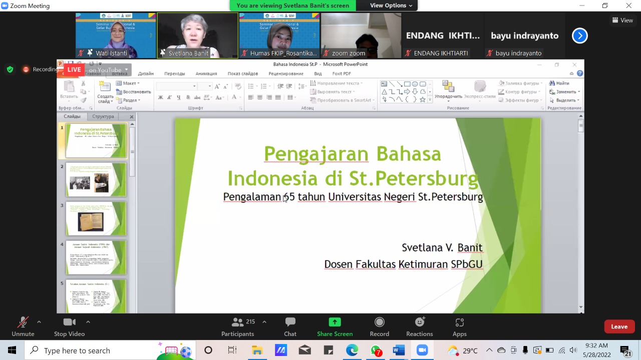Open the Дизайн ribbon tab

[x=146, y=73]
